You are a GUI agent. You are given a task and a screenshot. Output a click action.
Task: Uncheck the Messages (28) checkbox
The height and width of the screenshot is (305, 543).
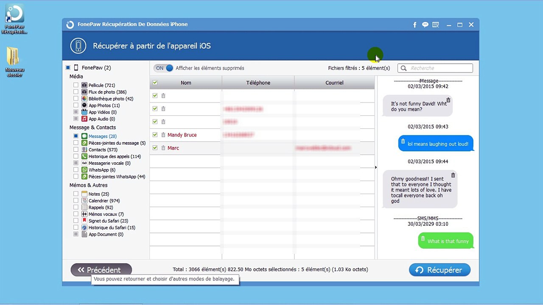[76, 136]
